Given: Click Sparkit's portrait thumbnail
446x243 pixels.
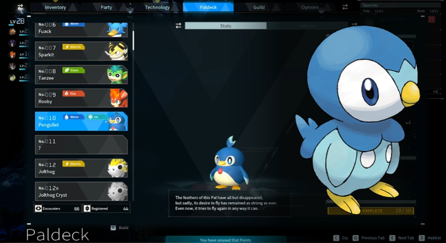Looking at the screenshot, I should point(116,51).
